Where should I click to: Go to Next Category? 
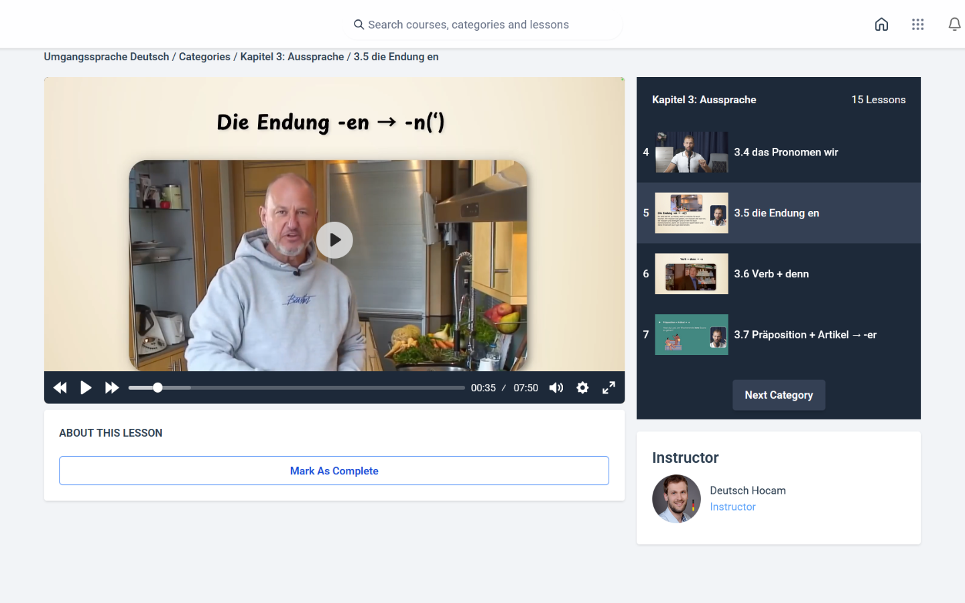pos(778,395)
